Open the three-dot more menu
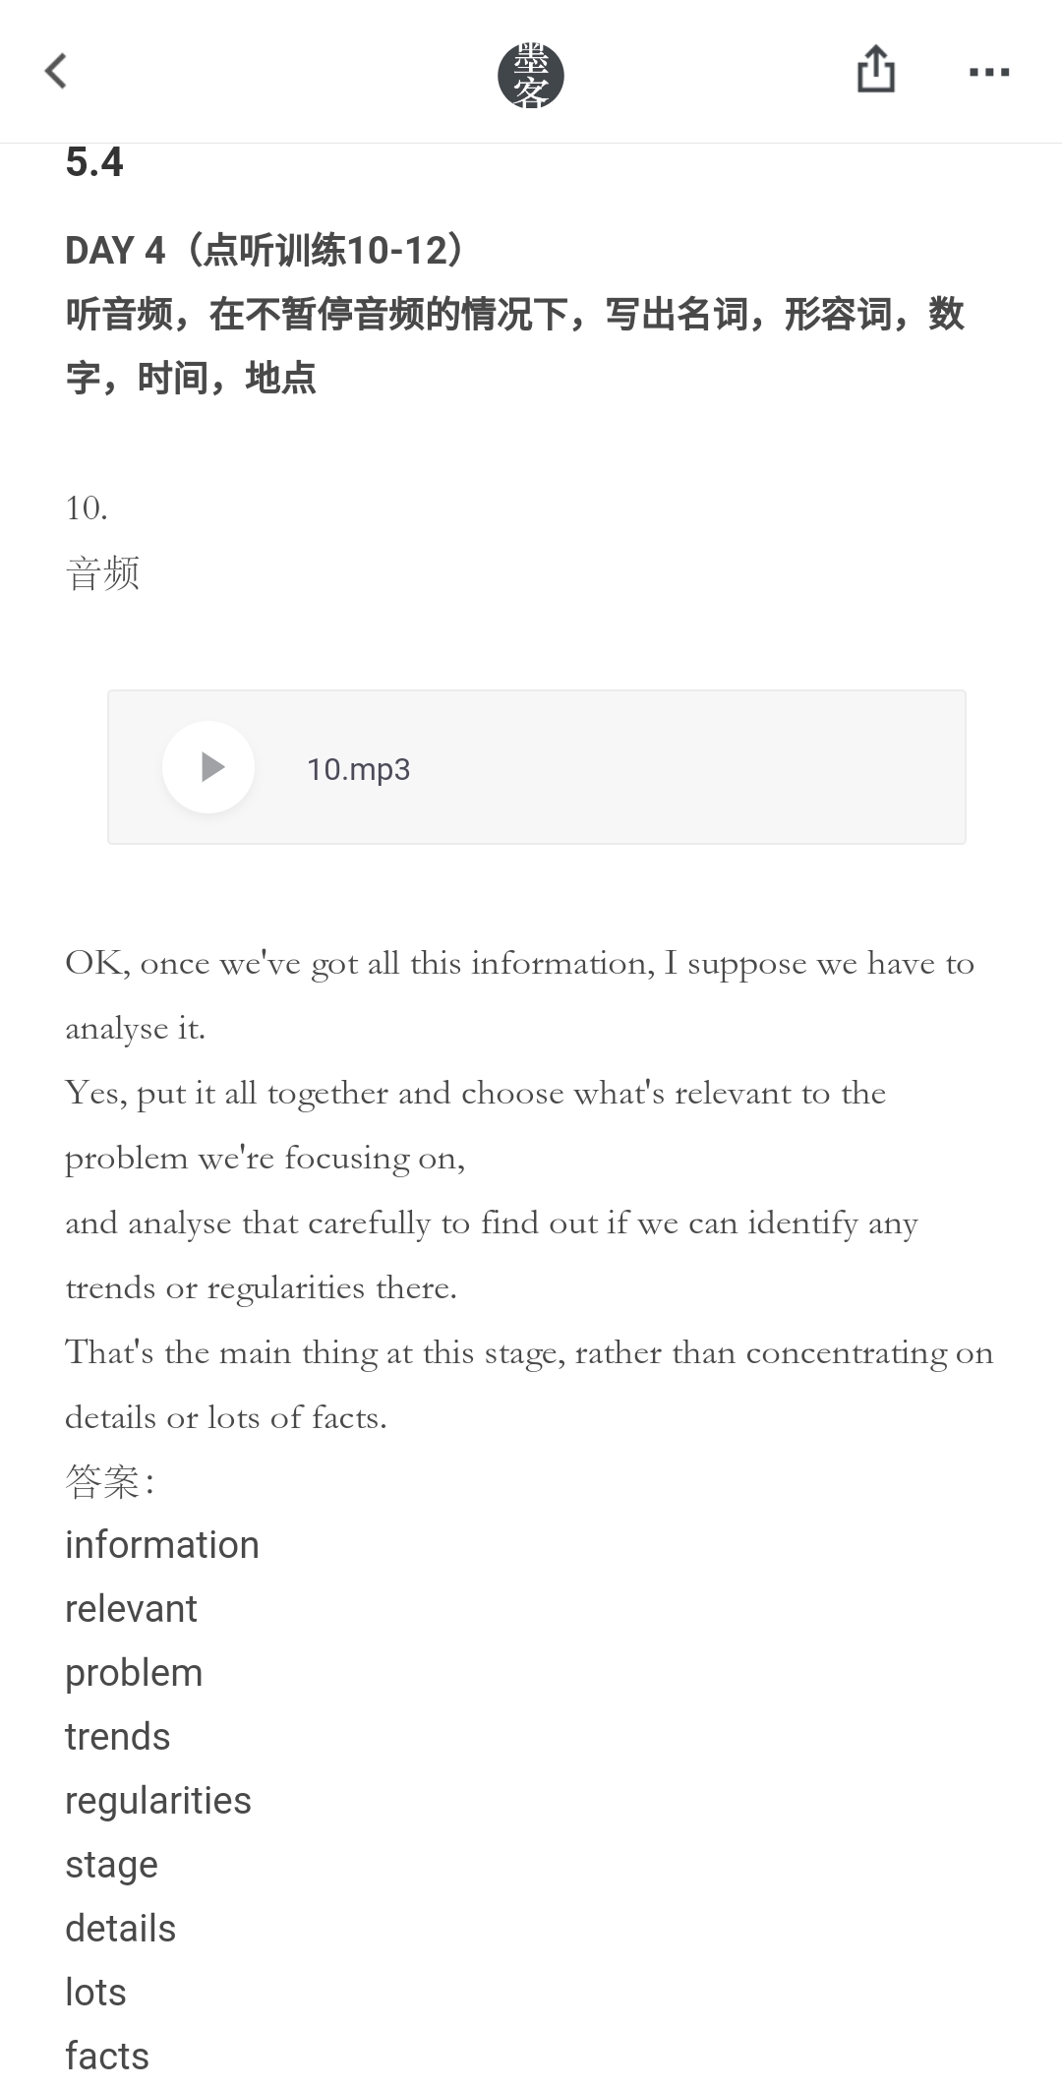Image resolution: width=1062 pixels, height=2088 pixels. 989,72
